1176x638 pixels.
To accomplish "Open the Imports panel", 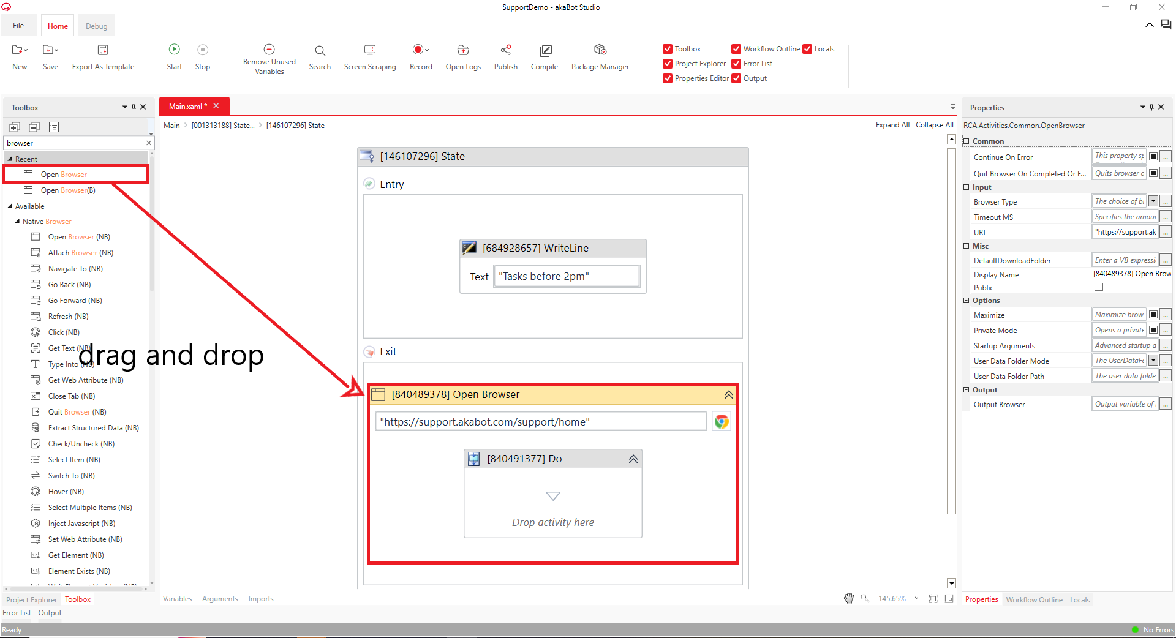I will pyautogui.click(x=261, y=599).
